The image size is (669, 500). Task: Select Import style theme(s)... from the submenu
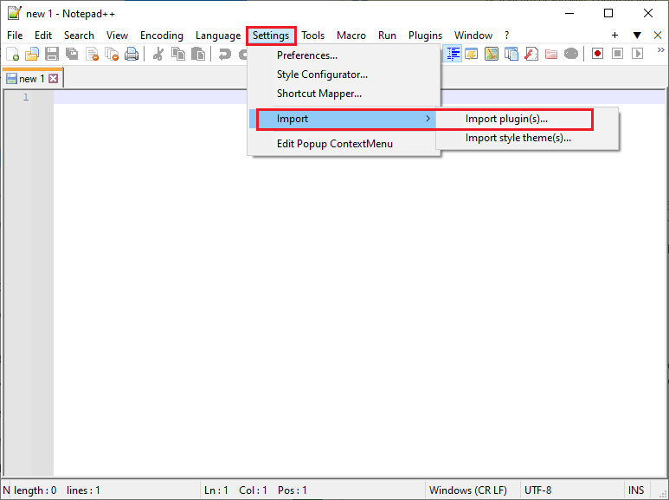pos(527,138)
